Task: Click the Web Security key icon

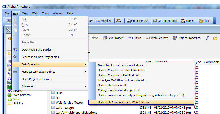Action: coord(148,38)
